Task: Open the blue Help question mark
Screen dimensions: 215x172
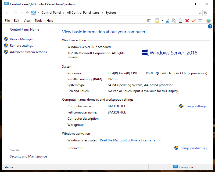Action: [x=210, y=26]
